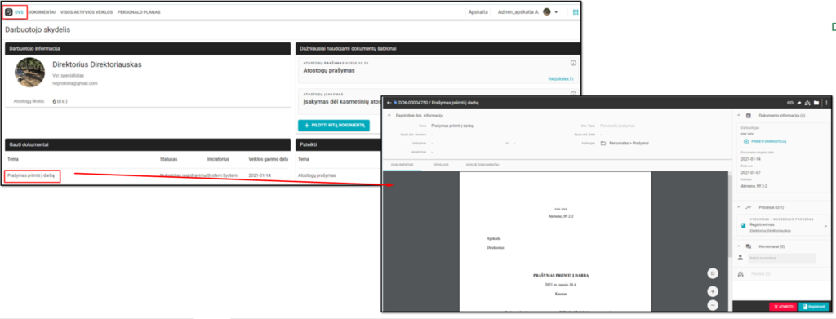
Task: Collapse the Procesai (0/1) section
Action: coord(739,207)
